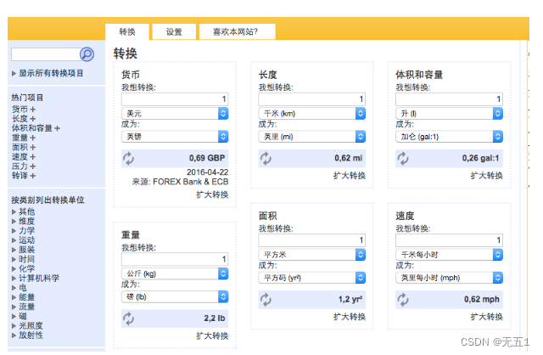The width and height of the screenshot is (543, 355).
Task: Open the 磅 (lb) unit dropdown
Action: (175, 296)
